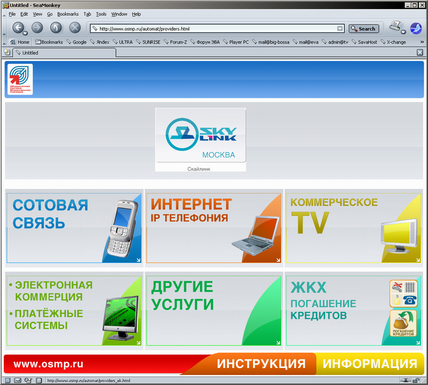Open the Help menu

tap(136, 14)
